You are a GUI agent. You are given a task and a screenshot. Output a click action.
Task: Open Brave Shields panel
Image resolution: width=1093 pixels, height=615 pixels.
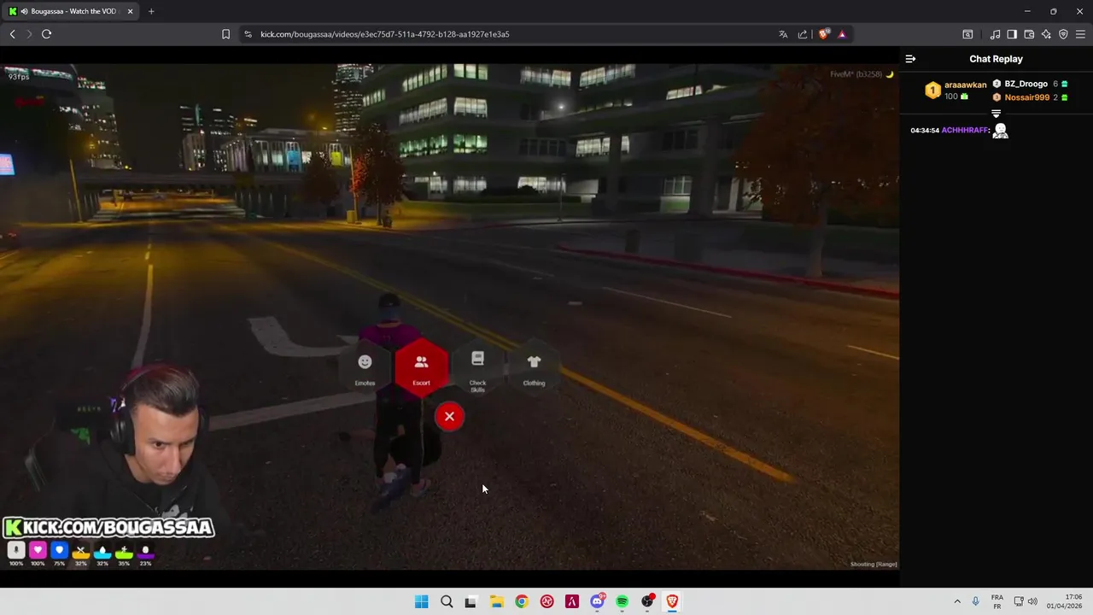(x=823, y=34)
